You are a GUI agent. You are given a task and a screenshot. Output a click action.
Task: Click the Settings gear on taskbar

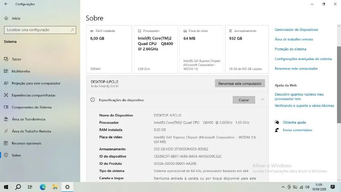pyautogui.click(x=67, y=187)
